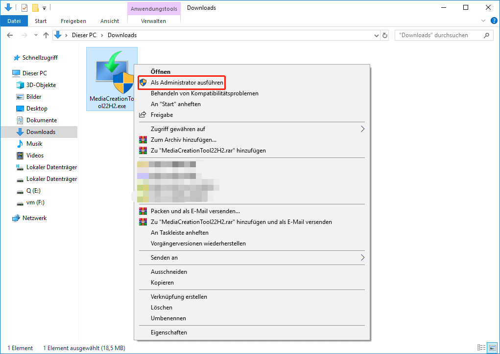Viewport: 500px width, 354px height.
Task: Open the recent locations dropdown arrow
Action: point(36,35)
